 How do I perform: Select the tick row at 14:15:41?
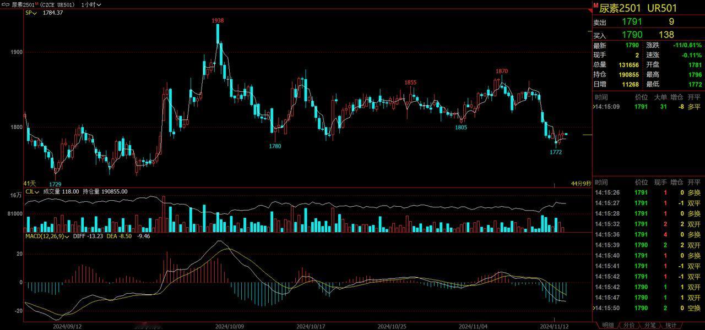pyautogui.click(x=648, y=266)
